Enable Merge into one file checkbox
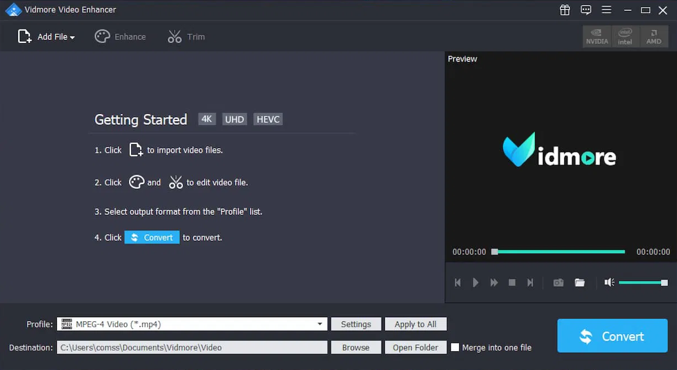677x370 pixels. tap(455, 347)
